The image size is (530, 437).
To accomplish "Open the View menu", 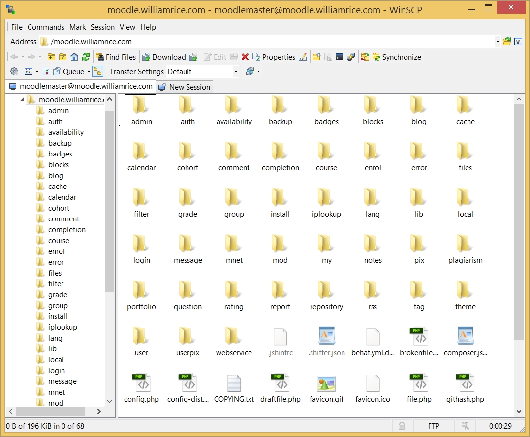I will tap(127, 27).
